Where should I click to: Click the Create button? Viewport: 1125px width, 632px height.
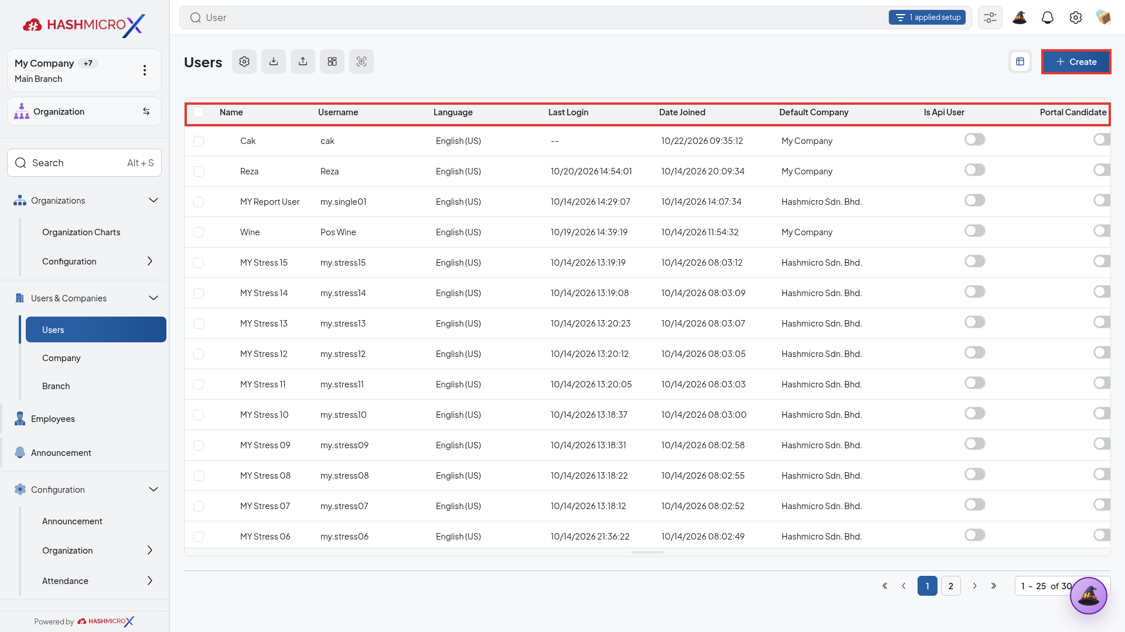(x=1076, y=61)
